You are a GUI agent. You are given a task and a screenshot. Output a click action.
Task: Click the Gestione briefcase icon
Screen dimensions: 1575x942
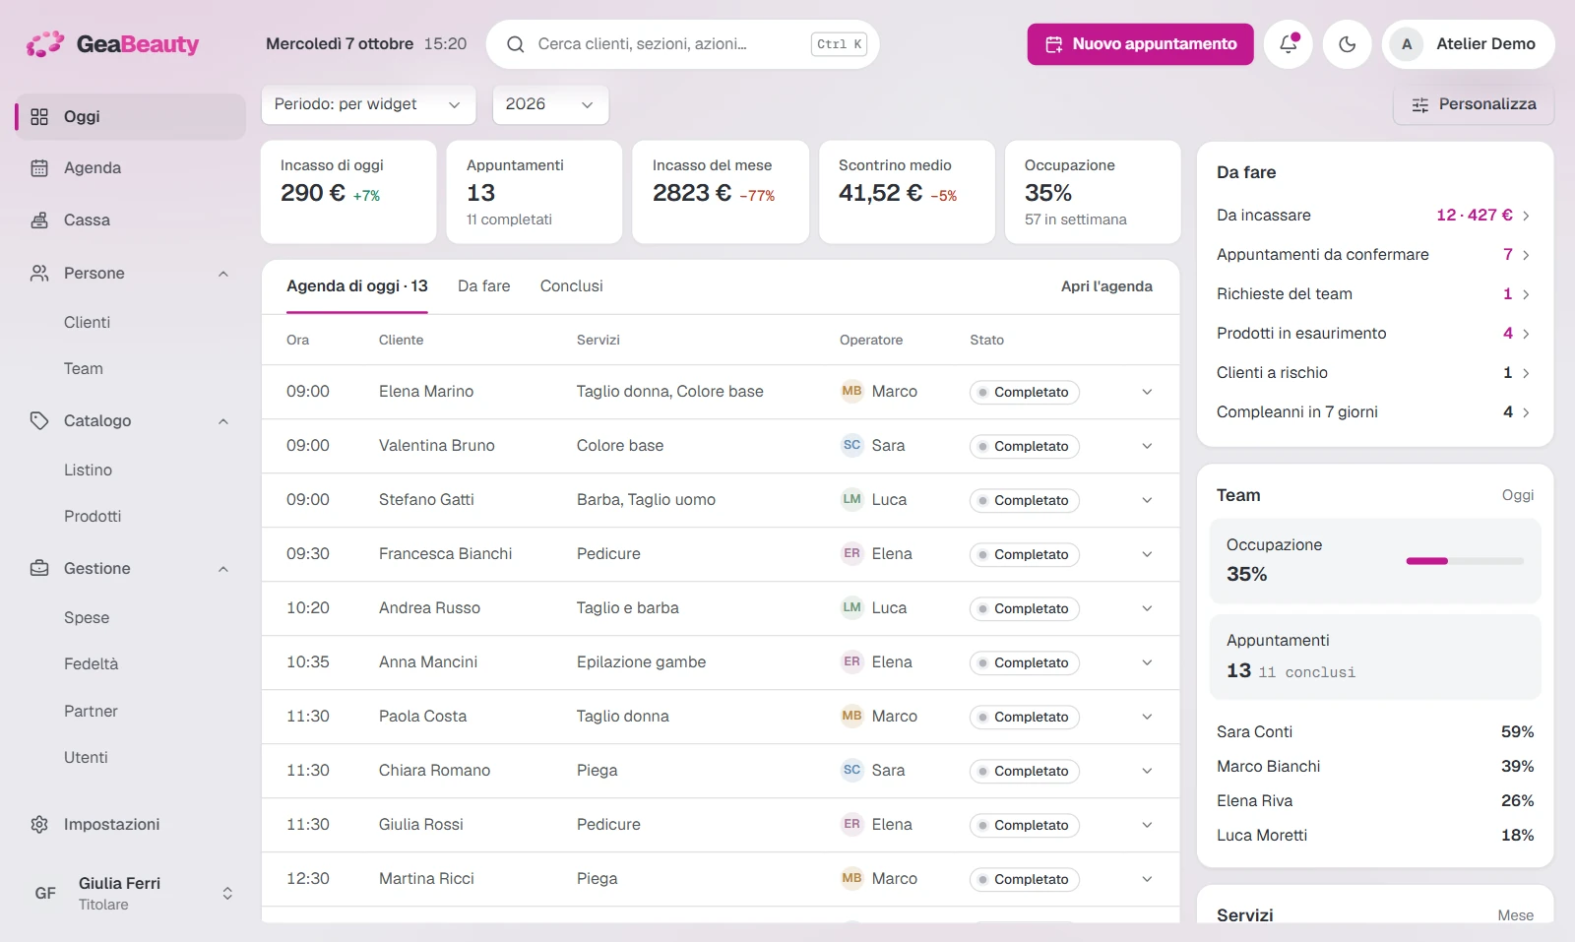39,569
